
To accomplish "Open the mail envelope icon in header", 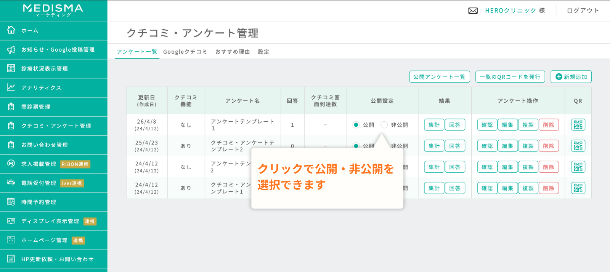I will pyautogui.click(x=473, y=11).
